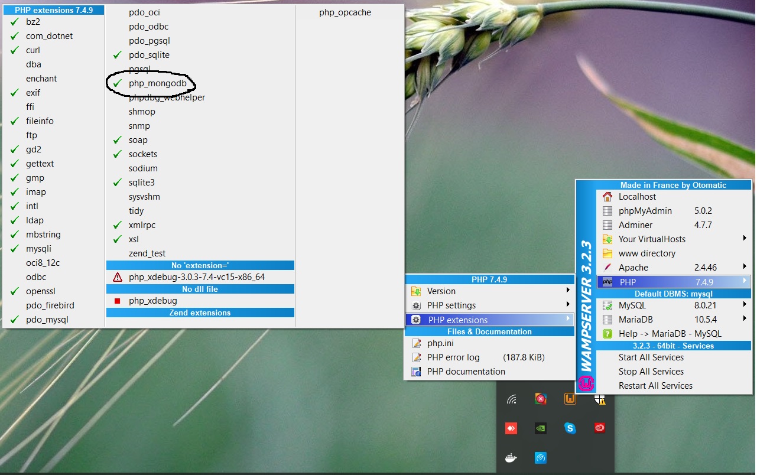
Task: Click the Skype tray icon
Action: [x=570, y=428]
